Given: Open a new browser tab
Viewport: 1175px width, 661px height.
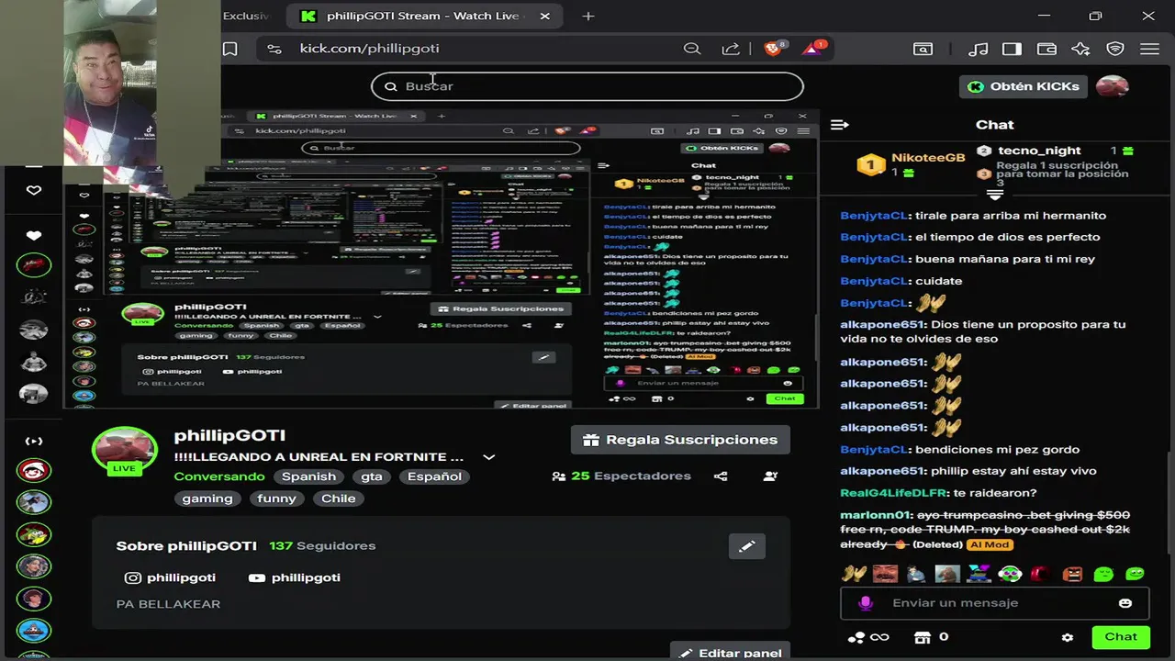Looking at the screenshot, I should 588,16.
